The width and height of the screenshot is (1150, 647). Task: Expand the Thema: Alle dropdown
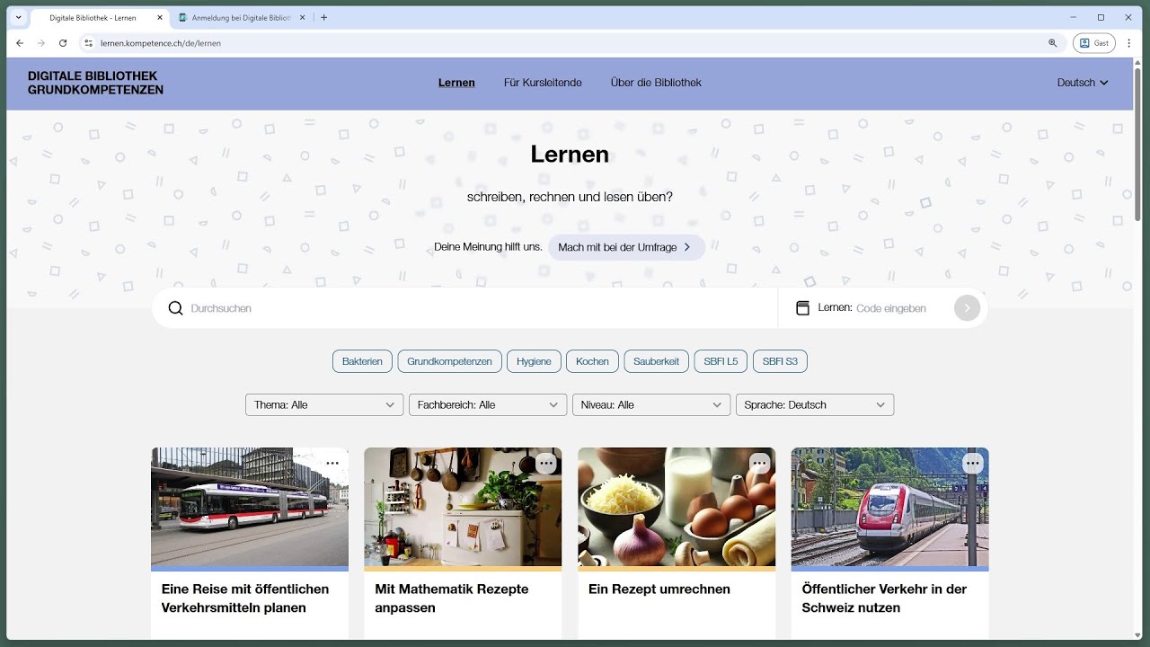click(324, 405)
